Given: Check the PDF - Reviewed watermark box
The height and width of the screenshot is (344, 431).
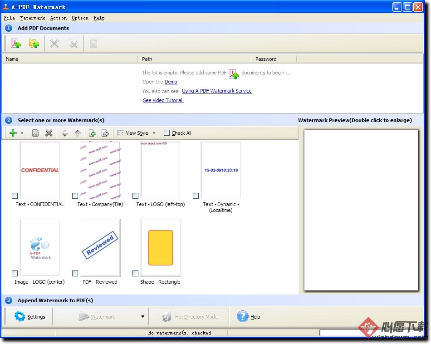Looking at the screenshot, I should pos(75,273).
